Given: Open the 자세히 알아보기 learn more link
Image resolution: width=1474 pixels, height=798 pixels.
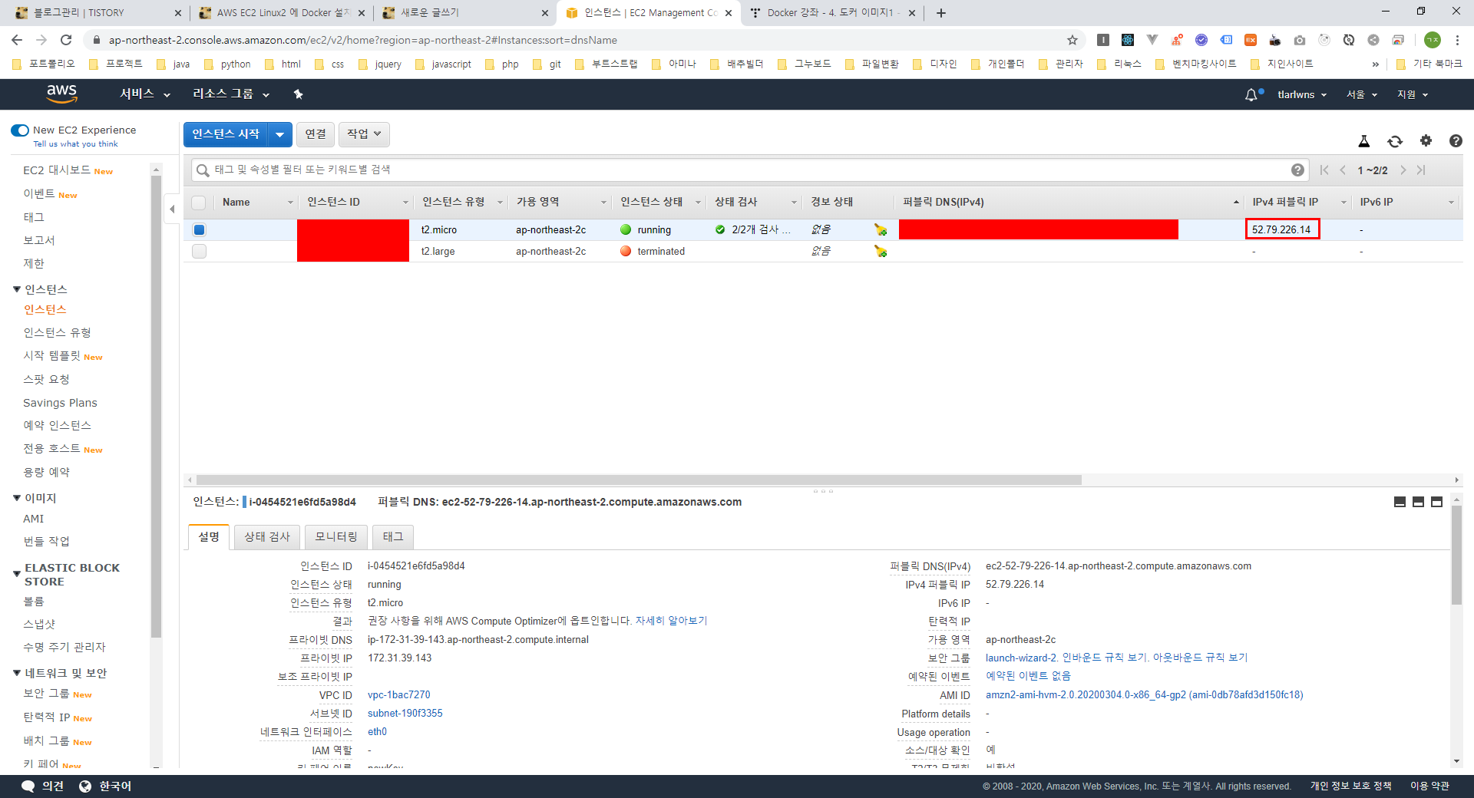Looking at the screenshot, I should 671,621.
